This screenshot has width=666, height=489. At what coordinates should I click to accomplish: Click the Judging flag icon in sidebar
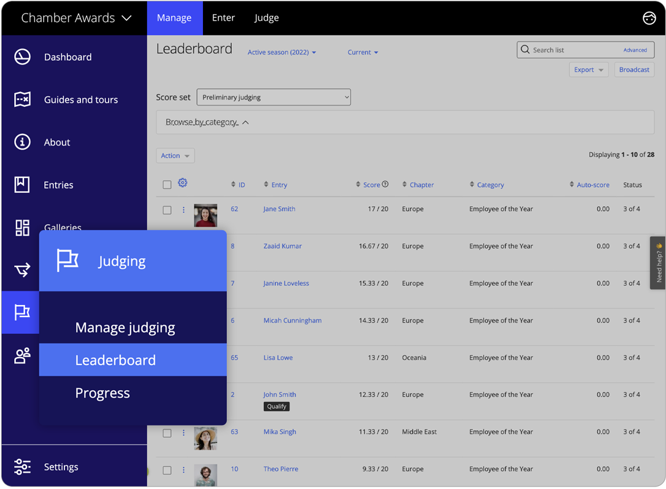tap(22, 312)
